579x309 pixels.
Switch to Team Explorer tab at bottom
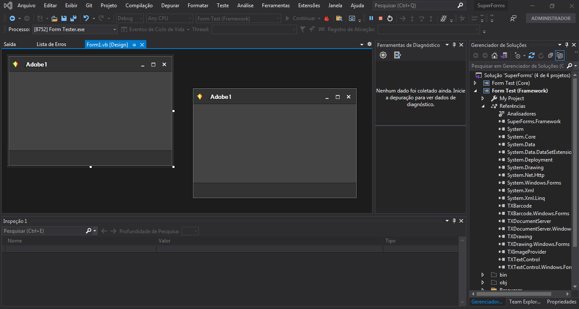[x=525, y=302]
